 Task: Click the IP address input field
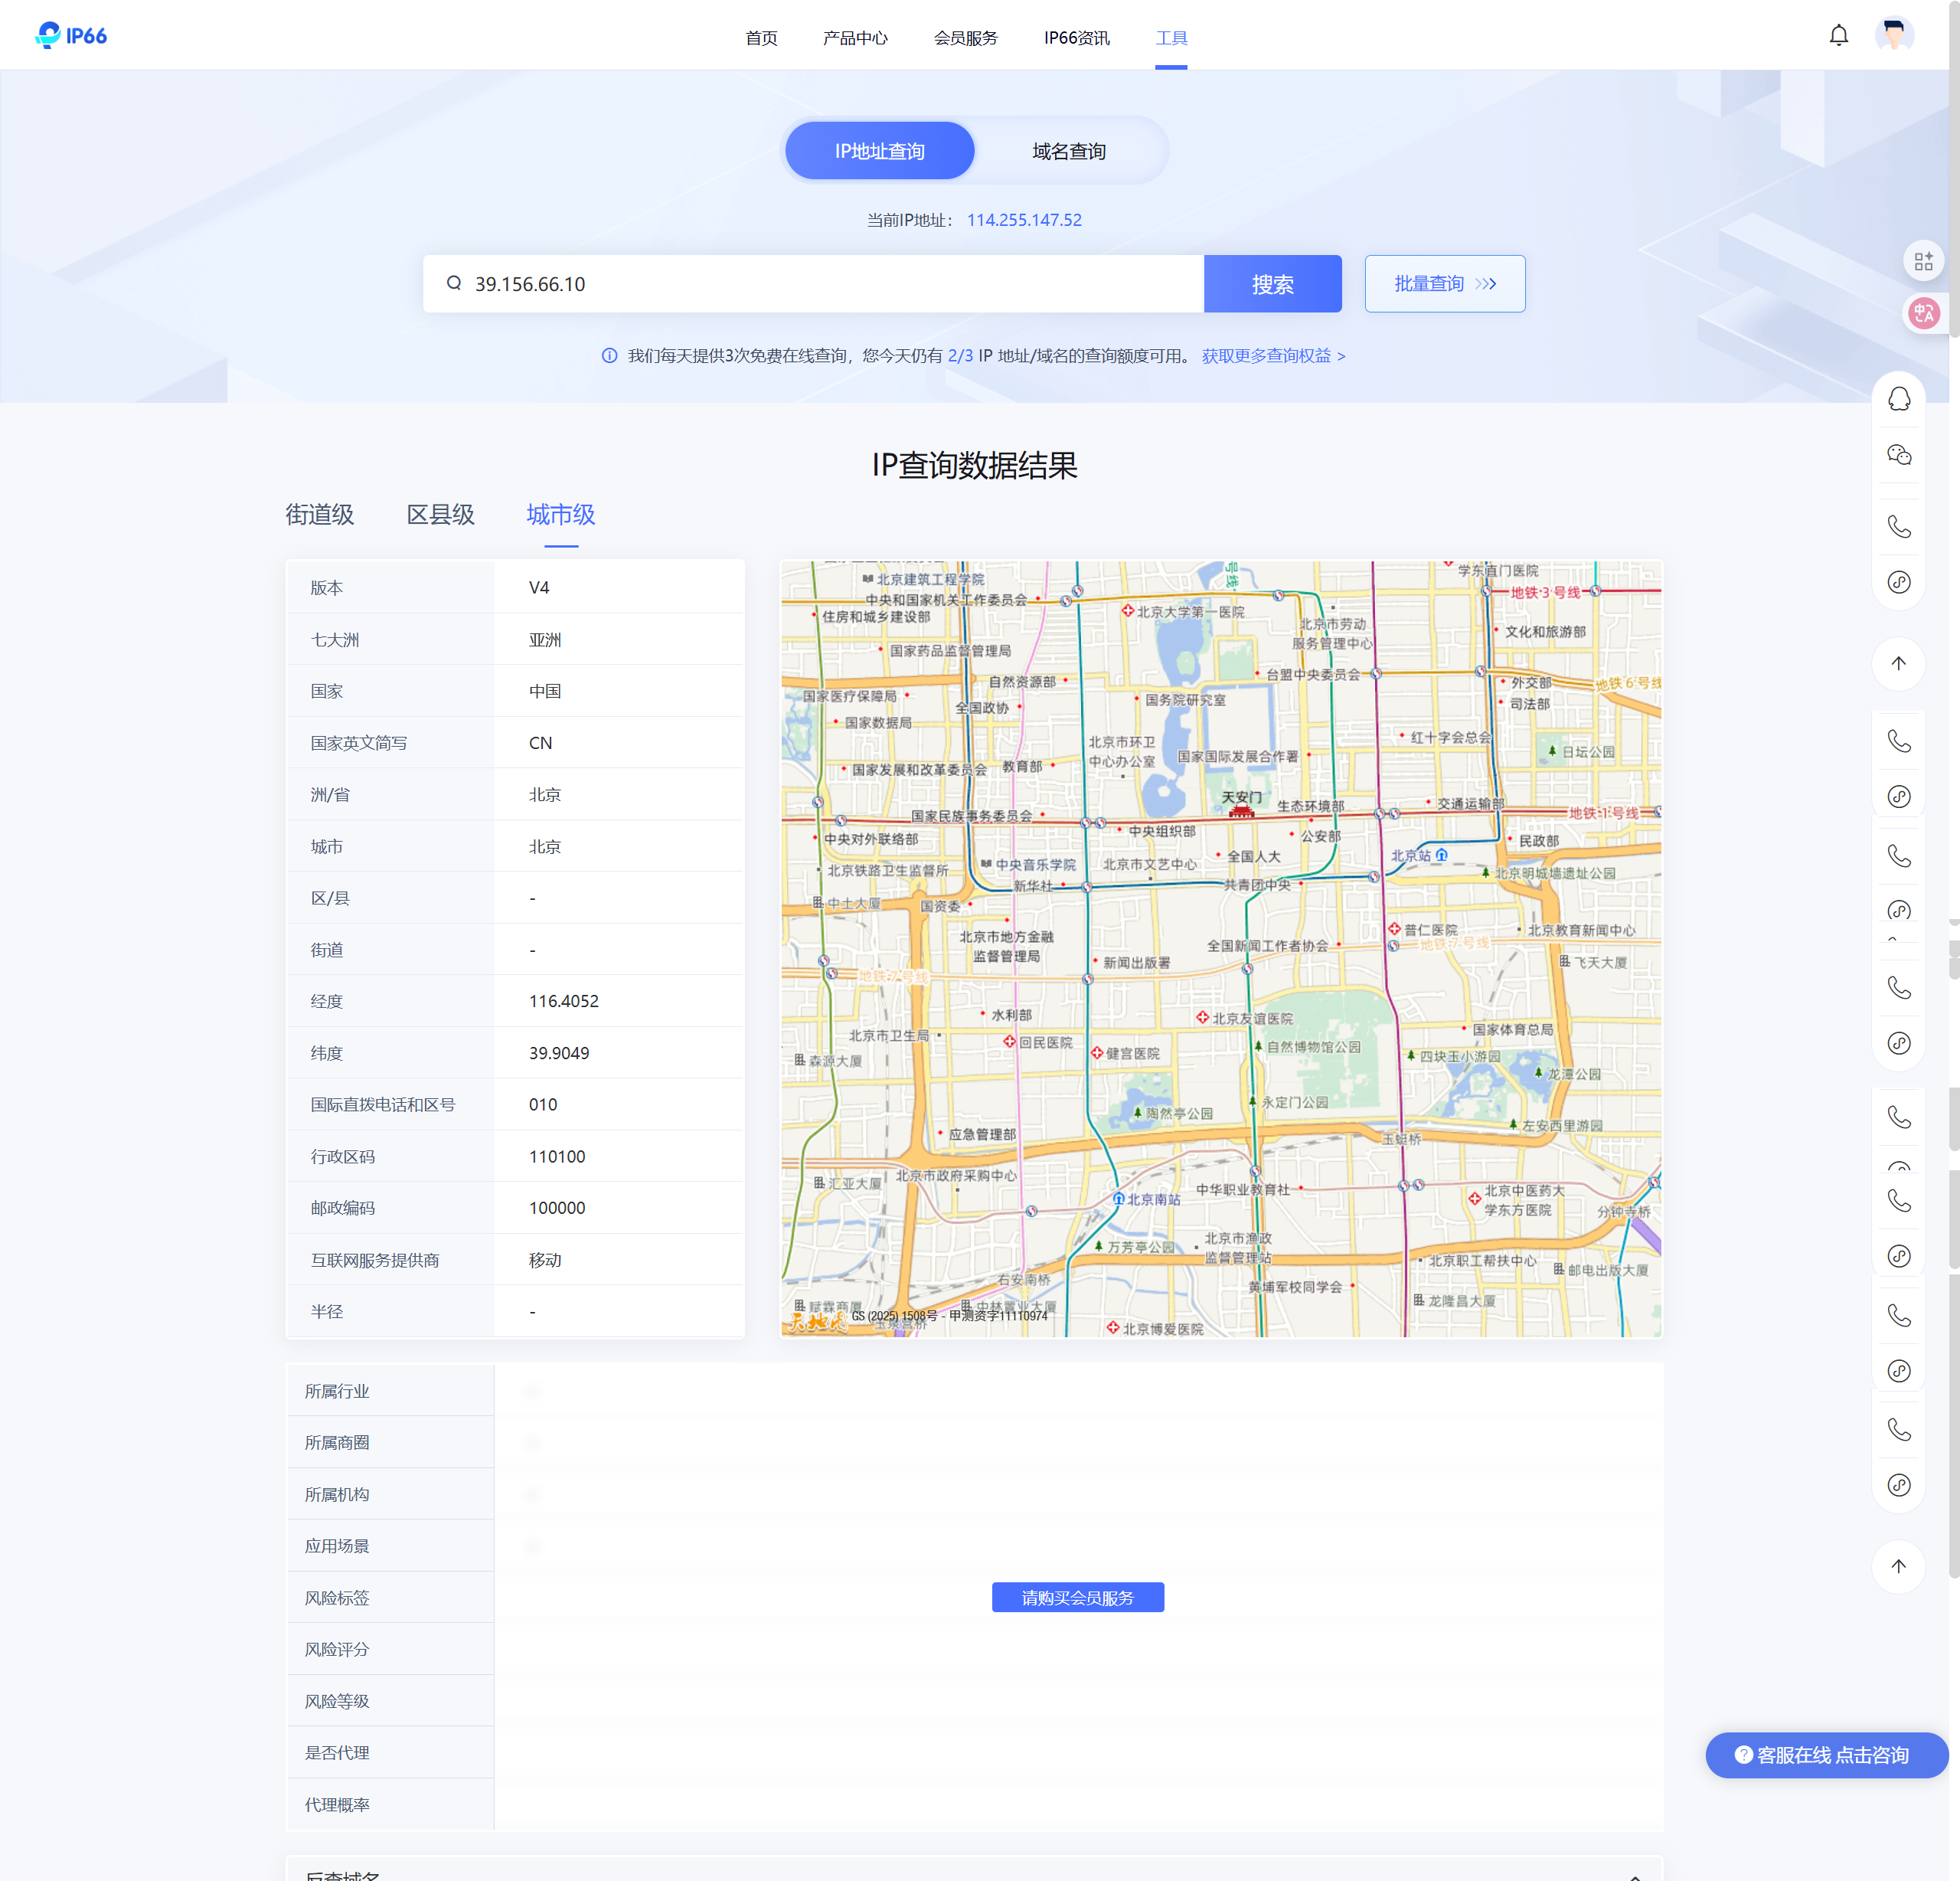pyautogui.click(x=830, y=284)
